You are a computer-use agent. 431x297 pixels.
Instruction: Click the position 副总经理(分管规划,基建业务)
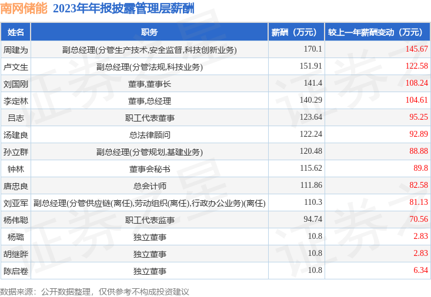(149, 152)
